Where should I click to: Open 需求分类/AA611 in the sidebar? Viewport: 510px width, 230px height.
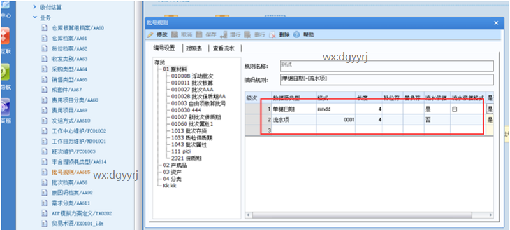click(70, 203)
